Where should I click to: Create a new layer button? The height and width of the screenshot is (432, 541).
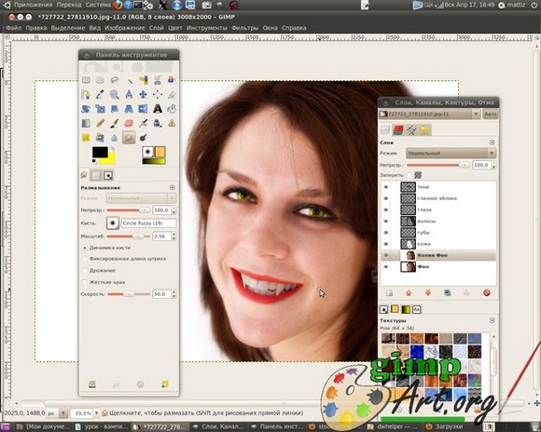click(390, 293)
